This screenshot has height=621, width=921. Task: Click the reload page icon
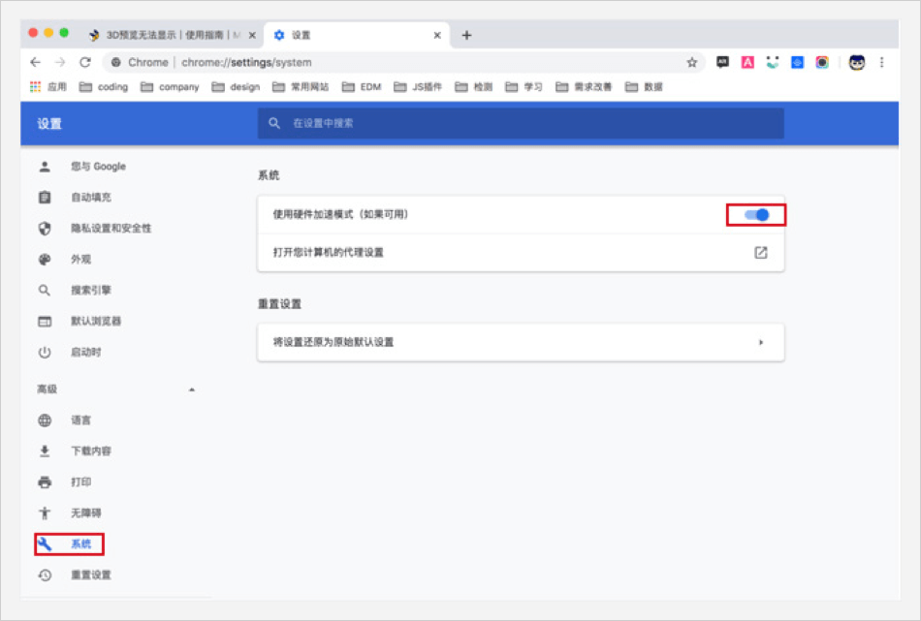85,62
